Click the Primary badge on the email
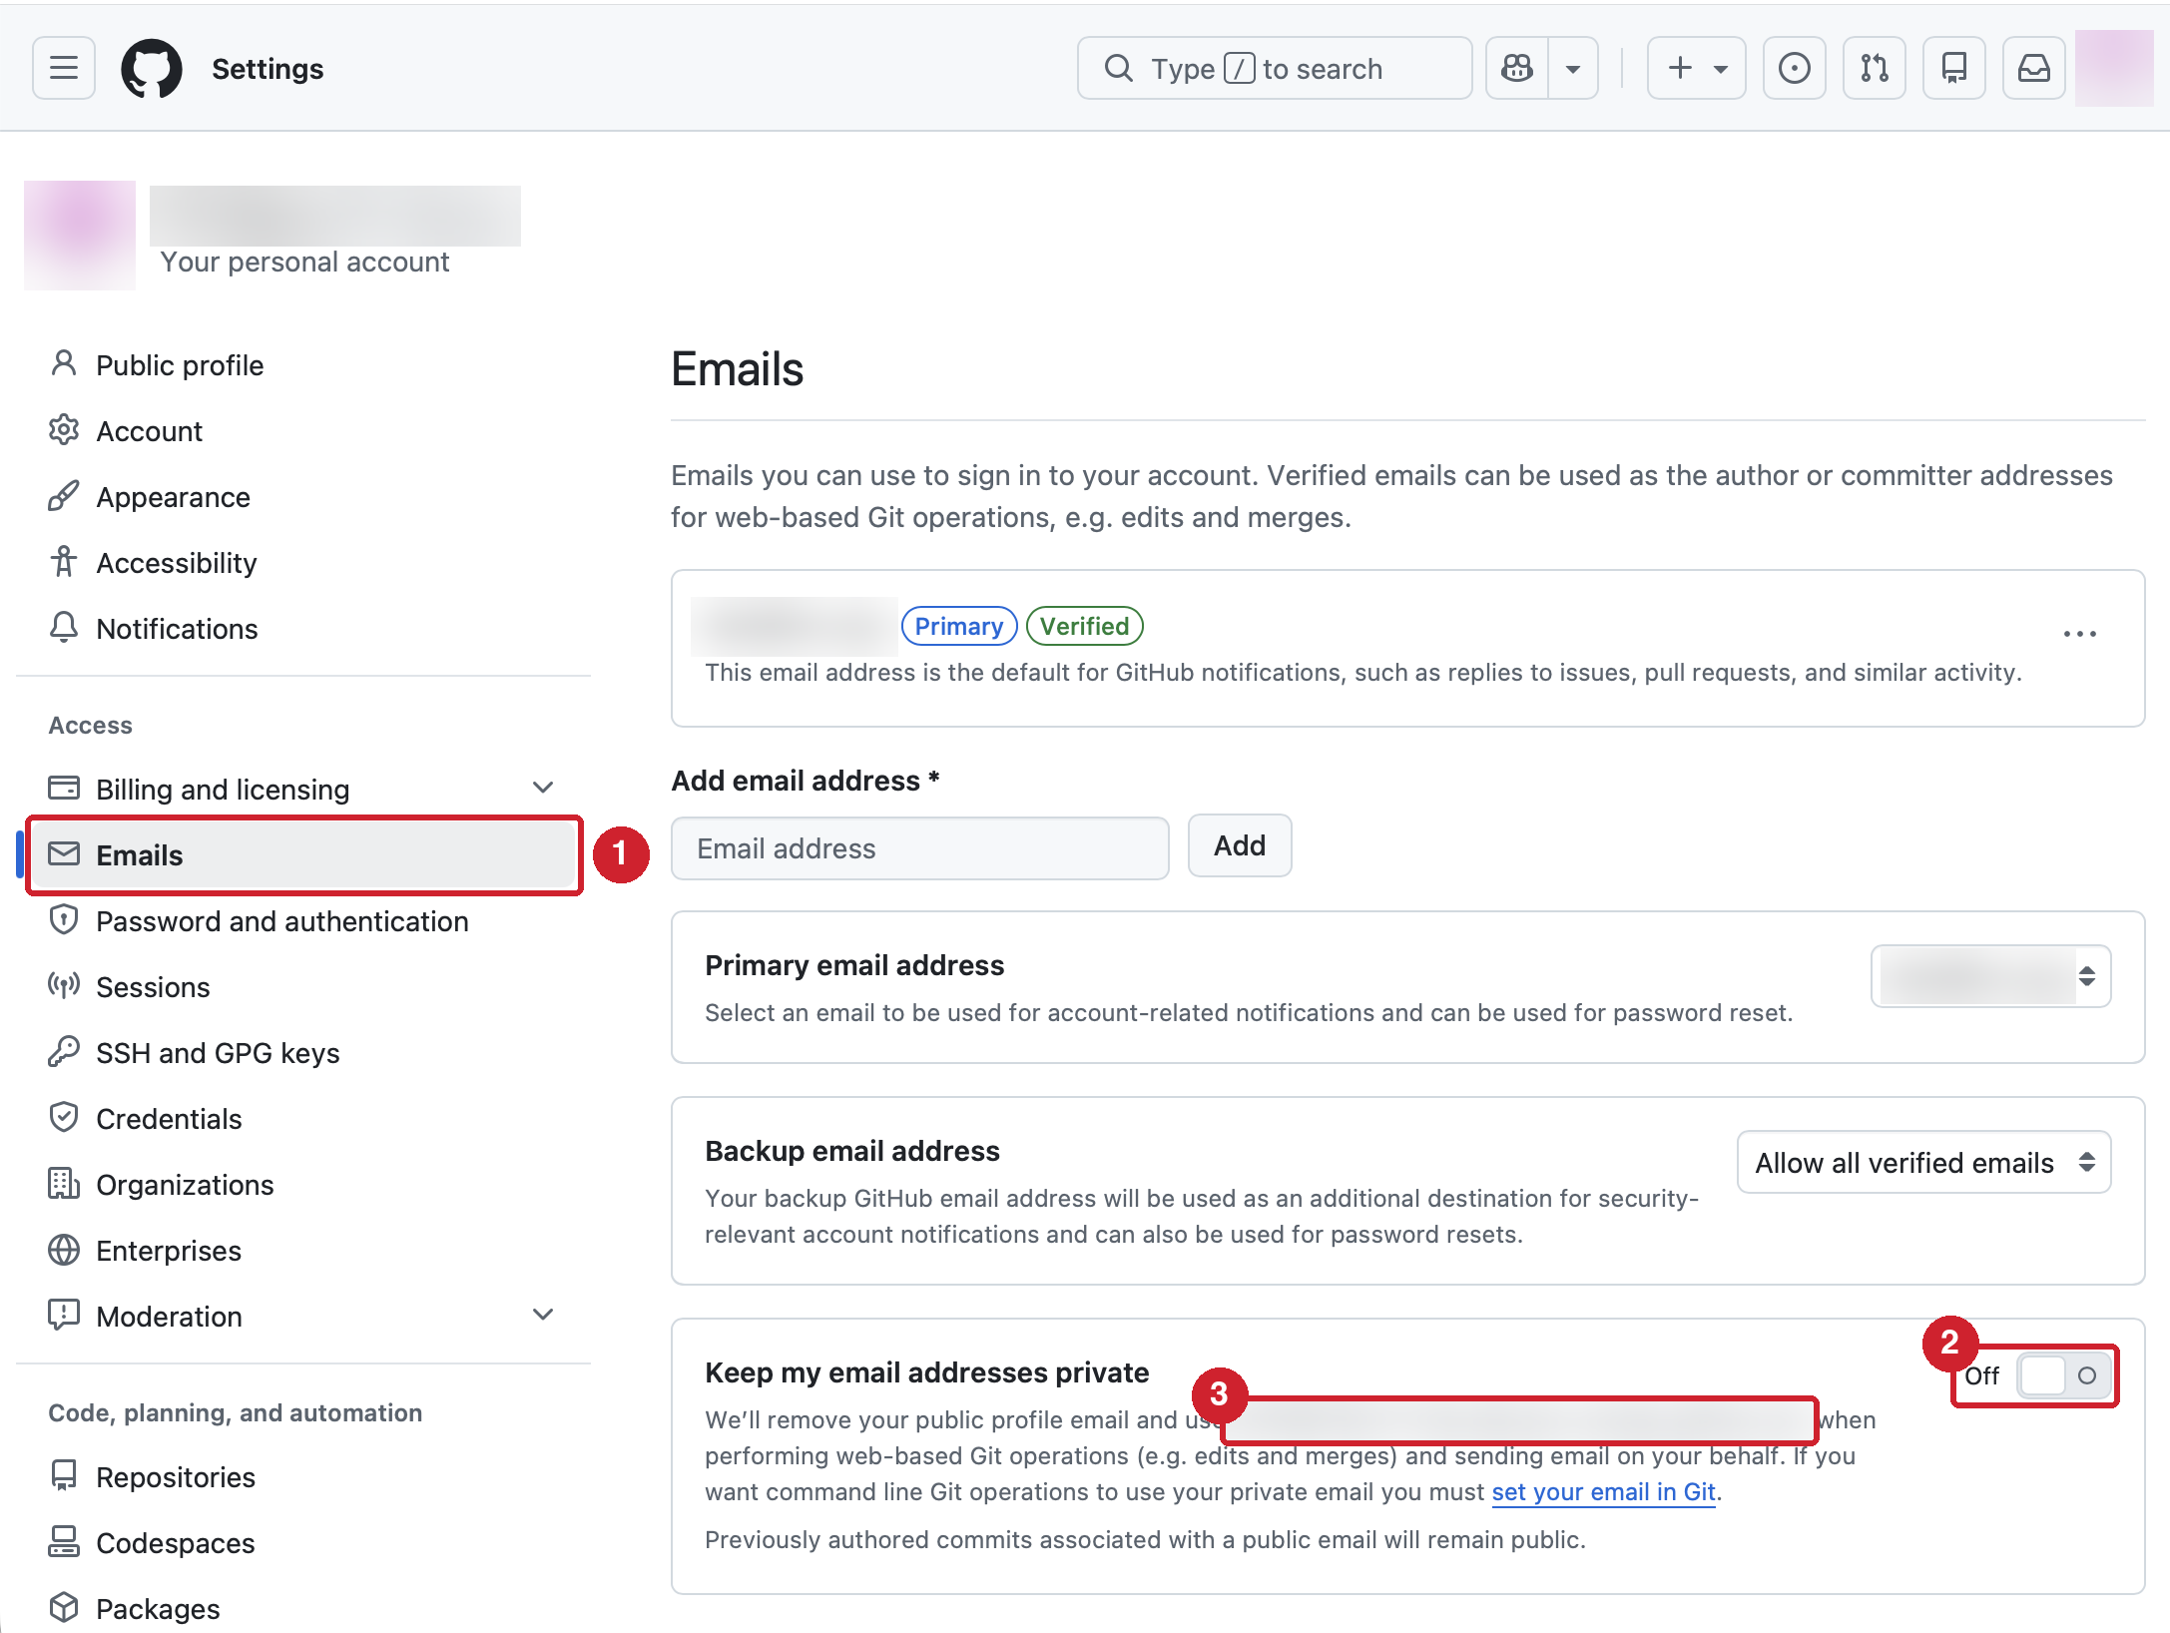Screen dimensions: 2170x1633 (x=959, y=626)
